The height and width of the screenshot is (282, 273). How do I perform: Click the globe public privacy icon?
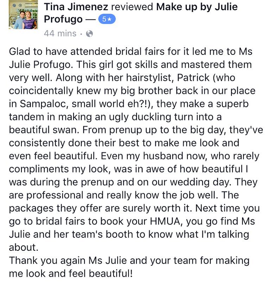[x=89, y=34]
